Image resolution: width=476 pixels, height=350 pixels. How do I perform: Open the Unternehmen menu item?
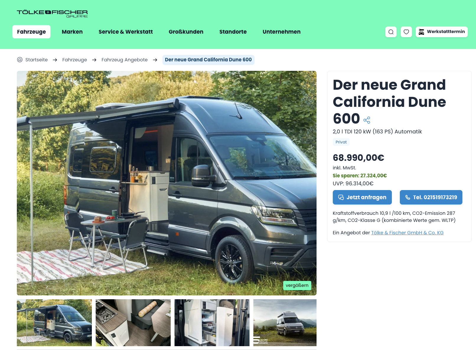tap(281, 32)
